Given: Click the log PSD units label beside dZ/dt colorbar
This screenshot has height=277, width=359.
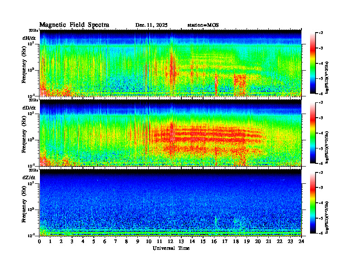Looking at the screenshot, I should click(x=327, y=217).
